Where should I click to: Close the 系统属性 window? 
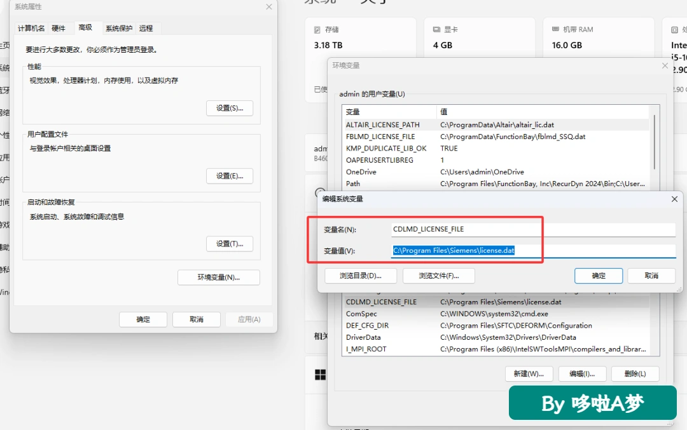269,6
